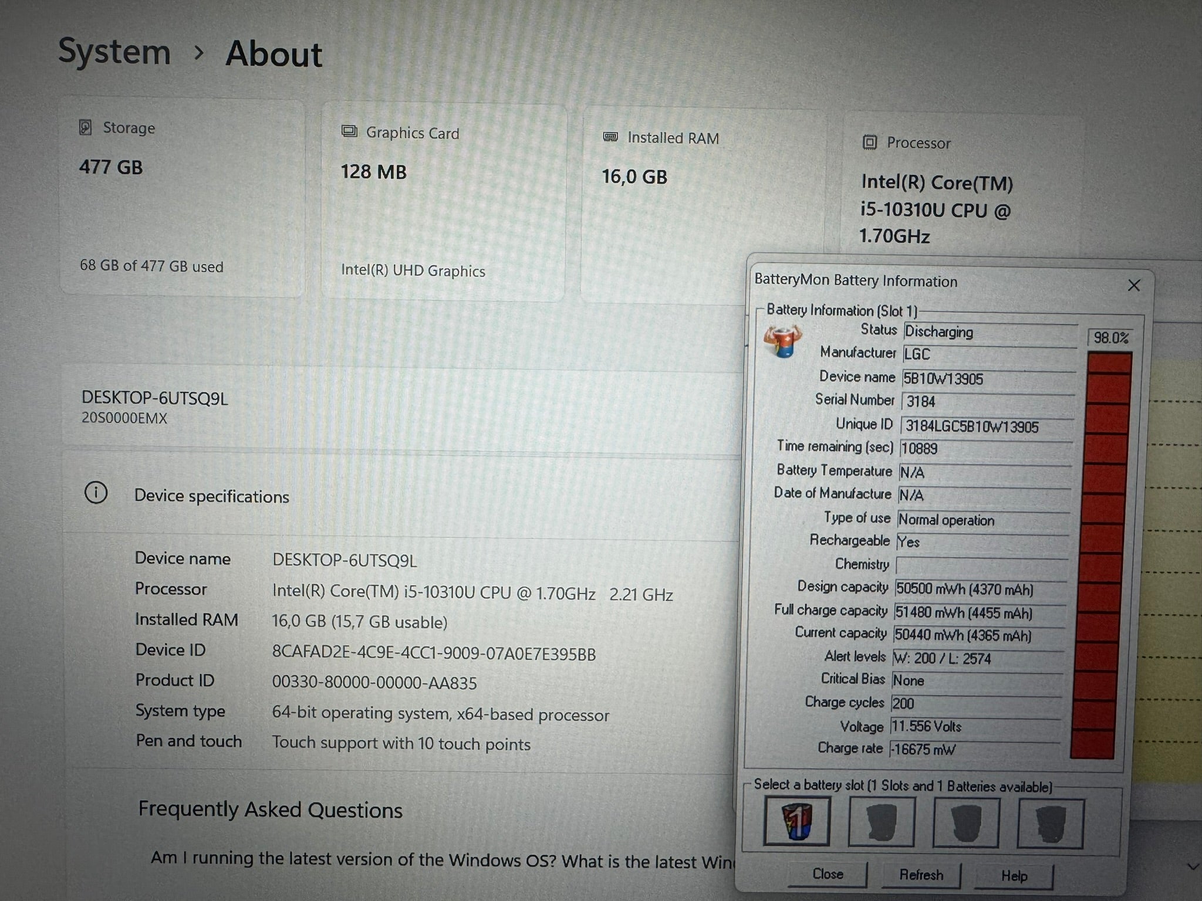Click the Installed RAM icon
The height and width of the screenshot is (901, 1202).
pyautogui.click(x=609, y=137)
